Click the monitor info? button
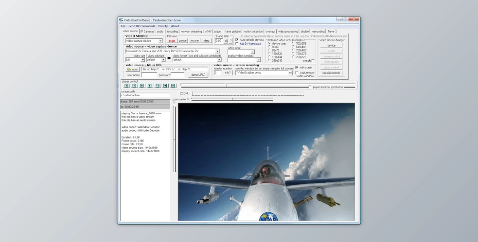 [x=228, y=73]
